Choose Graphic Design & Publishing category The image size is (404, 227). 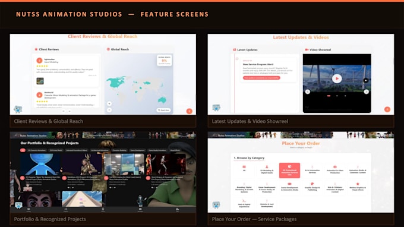[x=313, y=188]
